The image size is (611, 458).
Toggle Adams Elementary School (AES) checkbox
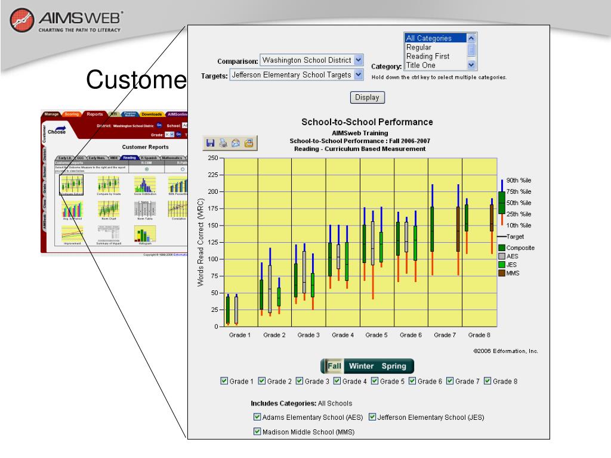tap(257, 417)
